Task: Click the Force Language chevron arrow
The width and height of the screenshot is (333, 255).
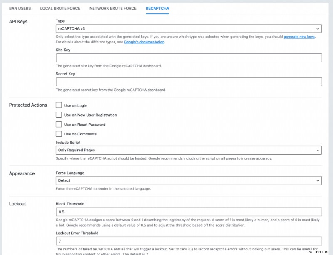Action: coord(318,180)
